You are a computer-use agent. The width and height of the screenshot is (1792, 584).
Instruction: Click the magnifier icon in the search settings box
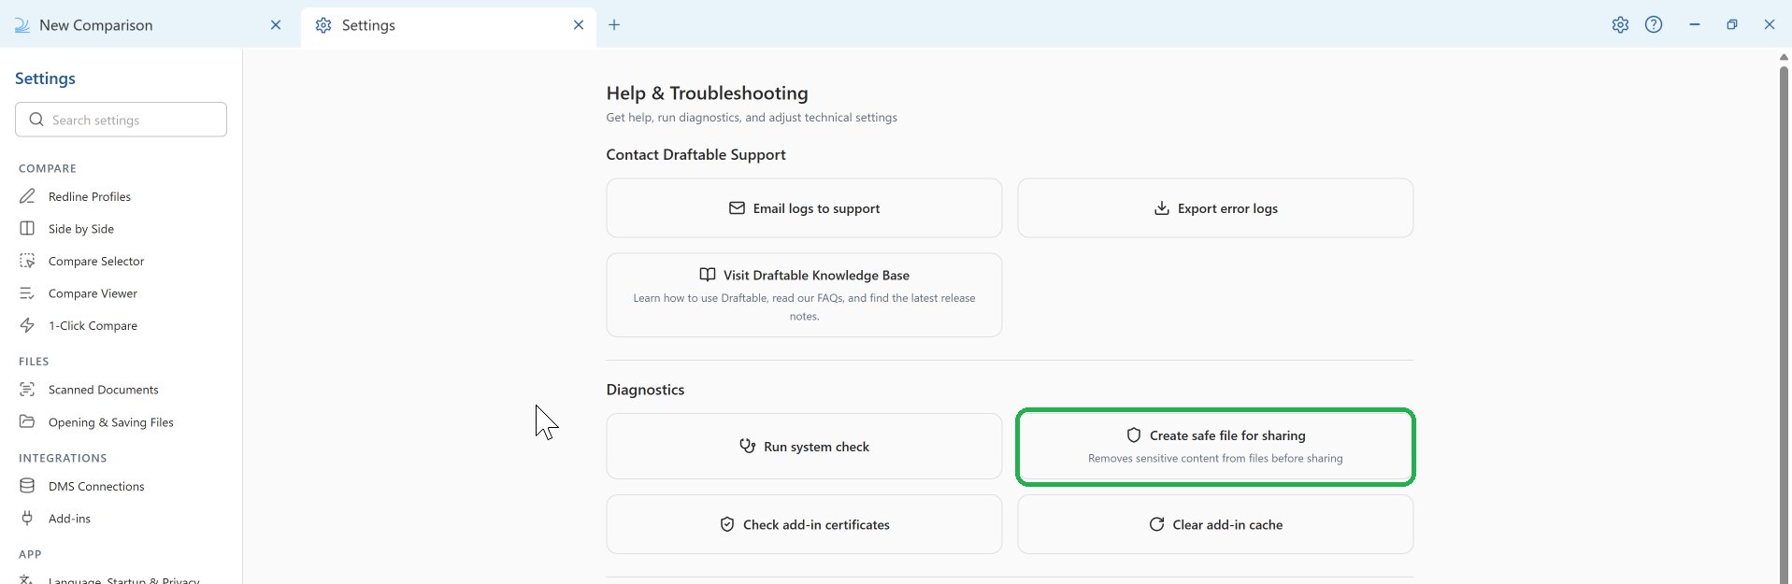point(36,120)
